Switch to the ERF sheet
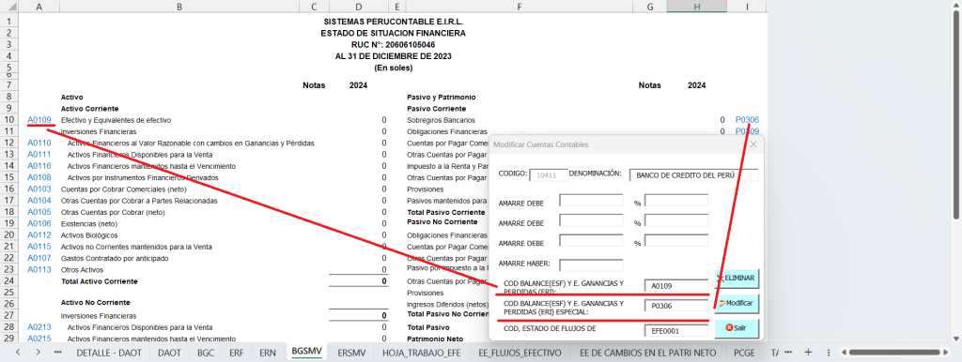962x362 pixels. 236,353
